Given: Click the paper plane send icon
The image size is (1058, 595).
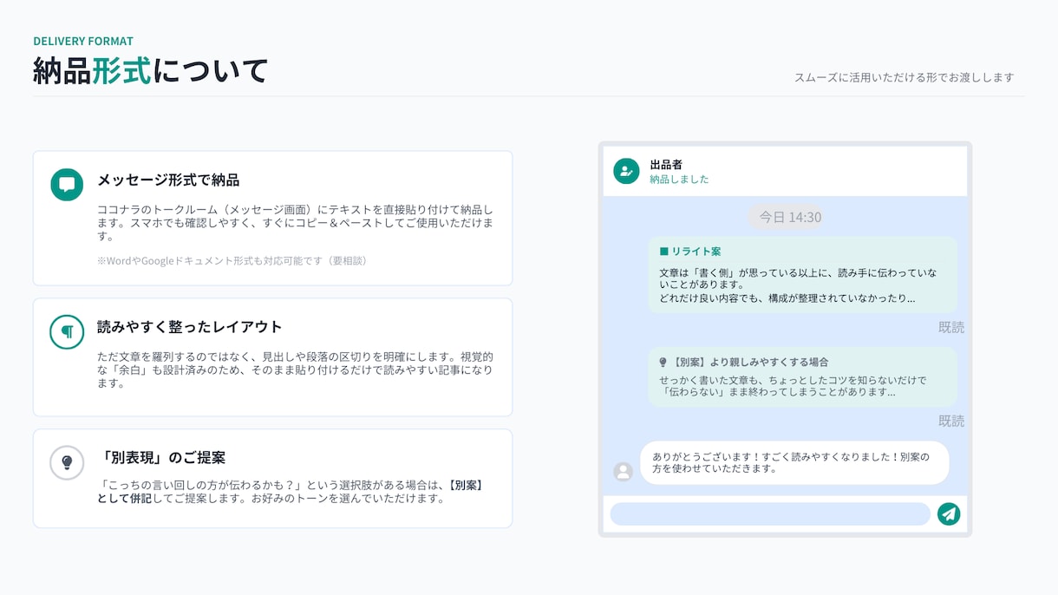Looking at the screenshot, I should point(949,514).
